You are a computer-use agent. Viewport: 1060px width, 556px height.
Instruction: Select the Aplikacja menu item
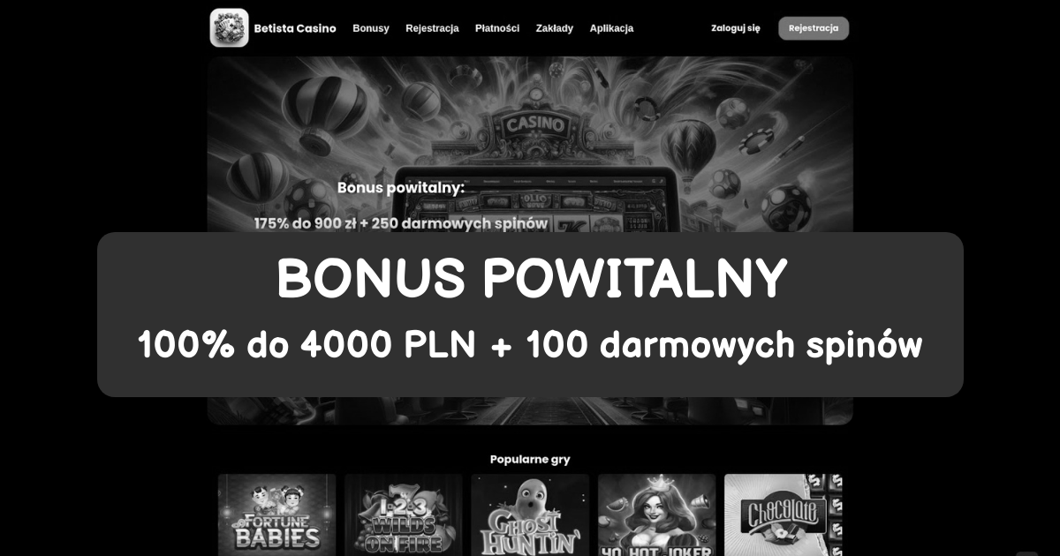click(611, 28)
